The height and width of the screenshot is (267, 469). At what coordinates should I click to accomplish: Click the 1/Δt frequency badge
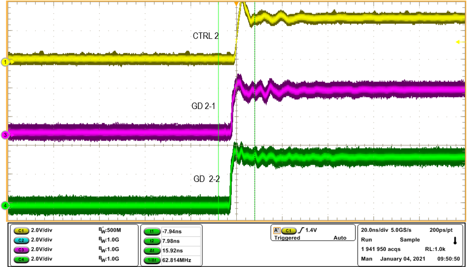pyautogui.click(x=152, y=260)
